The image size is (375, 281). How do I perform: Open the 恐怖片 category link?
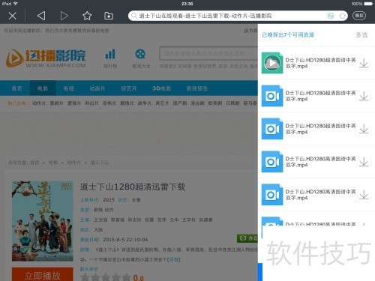click(x=109, y=103)
